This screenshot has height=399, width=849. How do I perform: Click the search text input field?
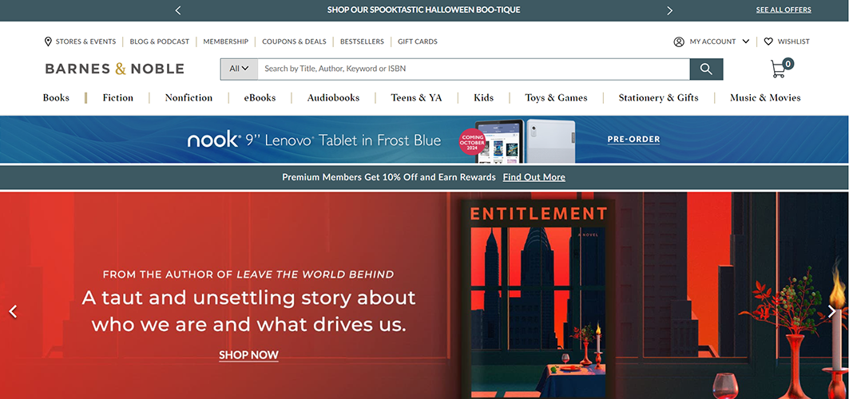tap(473, 69)
